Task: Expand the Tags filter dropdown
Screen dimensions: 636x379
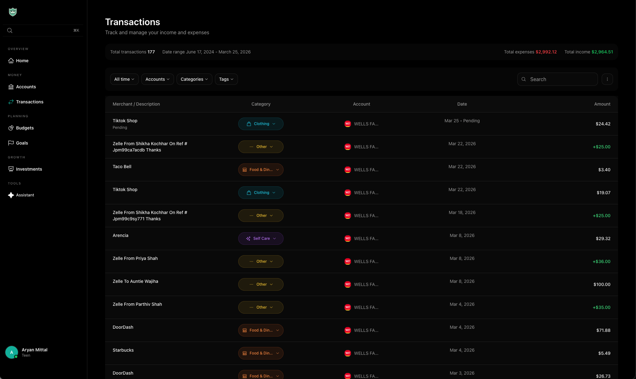Action: (x=226, y=79)
